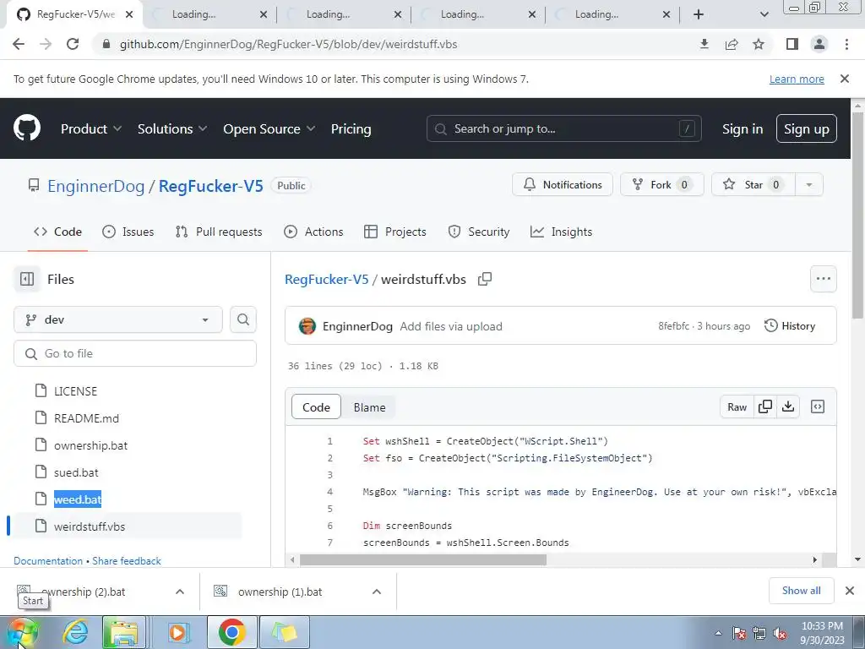Viewport: 865px width, 649px height.
Task: Open ownership (2).bat download options
Action: pyautogui.click(x=180, y=592)
